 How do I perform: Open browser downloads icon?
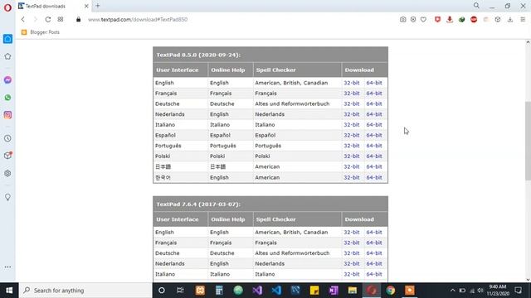(510, 20)
